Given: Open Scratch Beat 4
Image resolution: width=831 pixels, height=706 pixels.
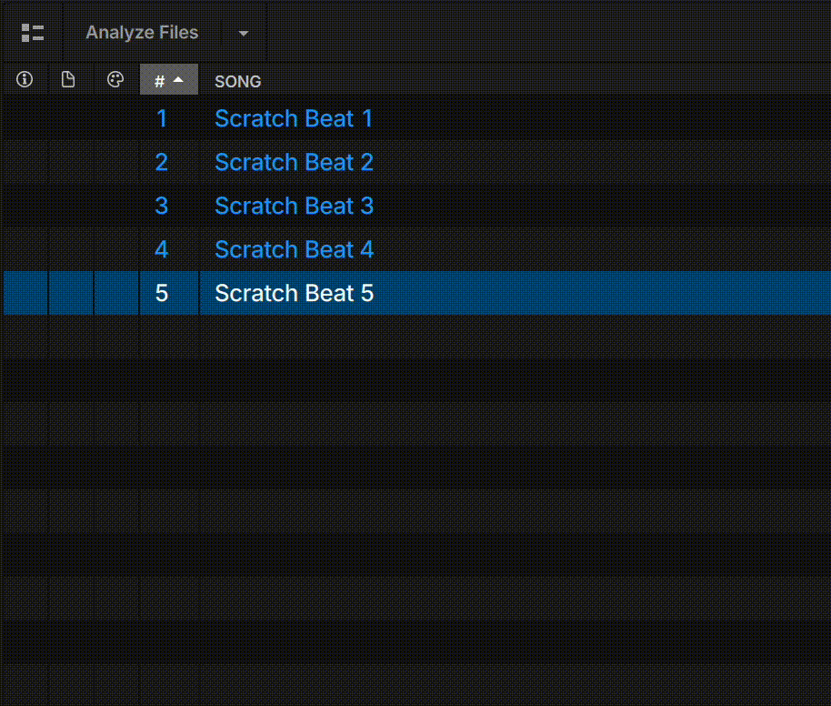Looking at the screenshot, I should pyautogui.click(x=293, y=249).
